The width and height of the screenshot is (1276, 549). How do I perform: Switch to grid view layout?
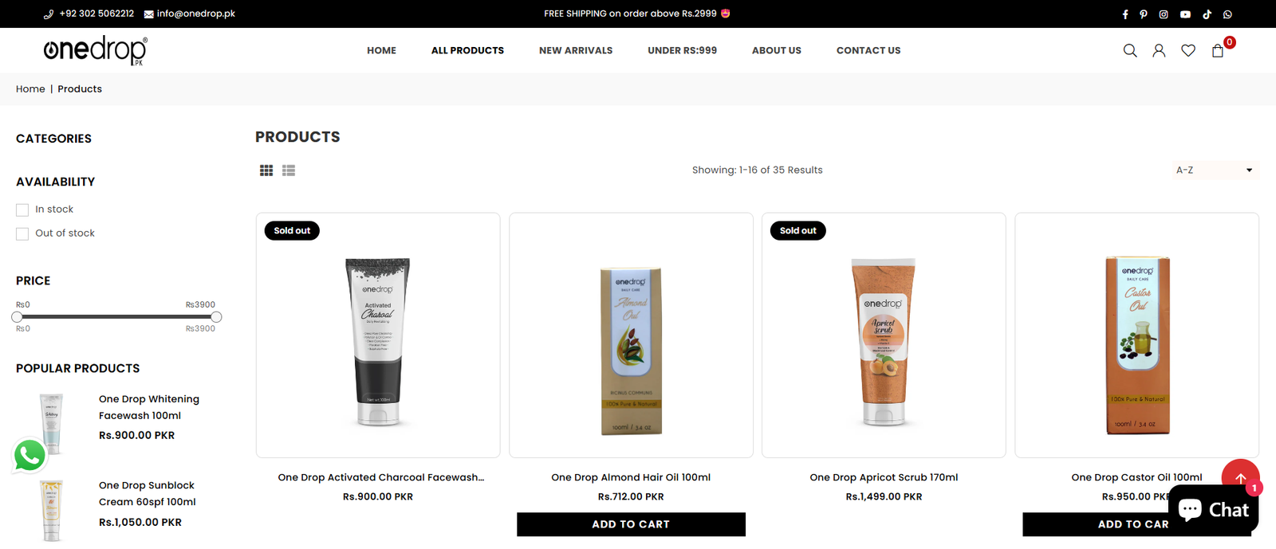click(x=266, y=171)
